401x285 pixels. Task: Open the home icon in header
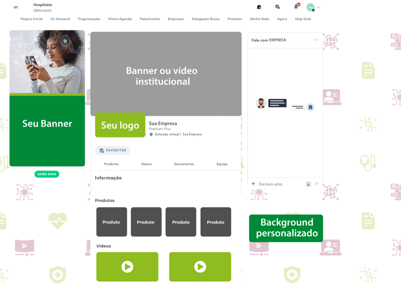259,7
